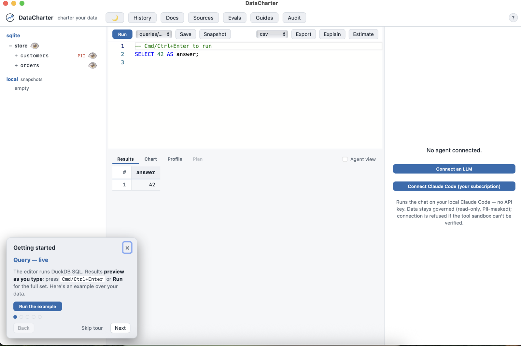The image size is (521, 346).
Task: Expand the orders table node
Action: coord(16,65)
